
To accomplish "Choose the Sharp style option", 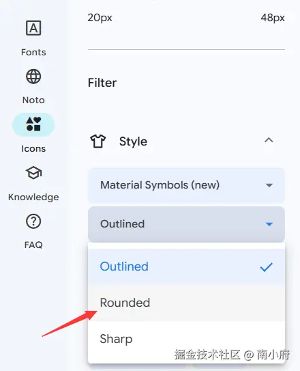I will [186, 339].
